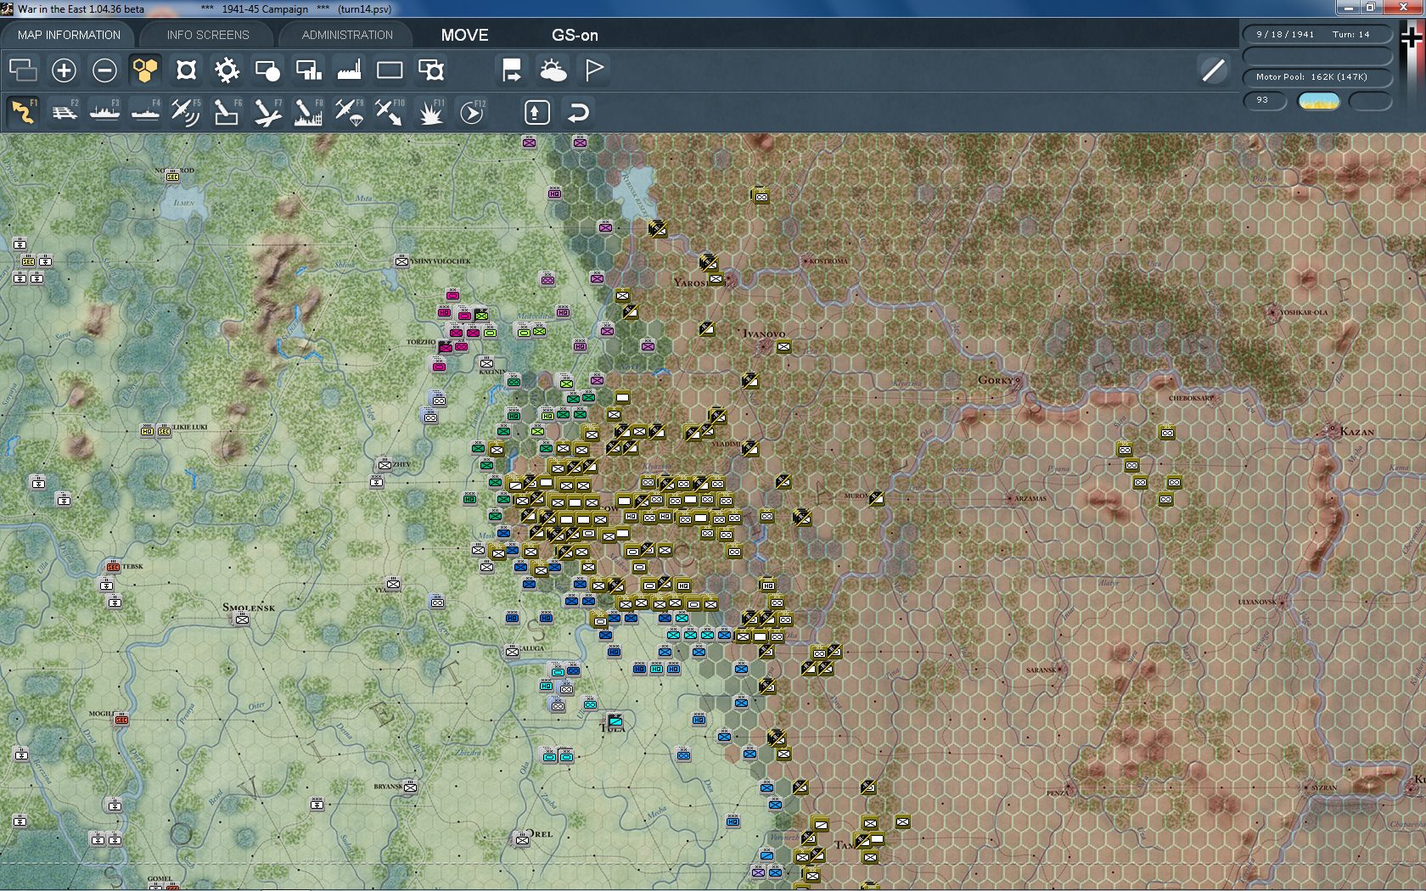Click the curved undo arrow icon
The height and width of the screenshot is (891, 1426).
578,112
